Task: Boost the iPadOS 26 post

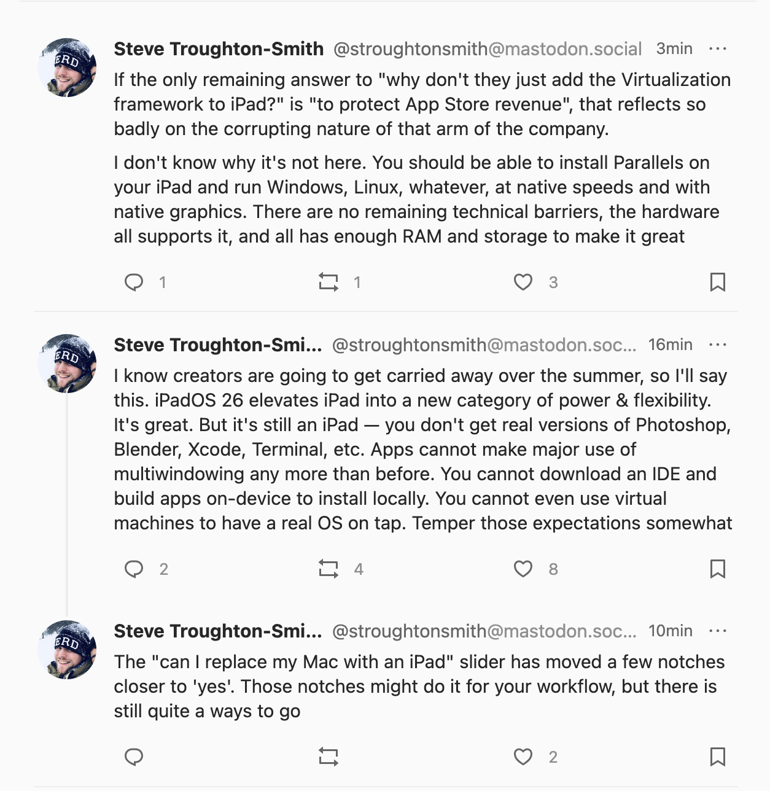Action: click(x=329, y=569)
